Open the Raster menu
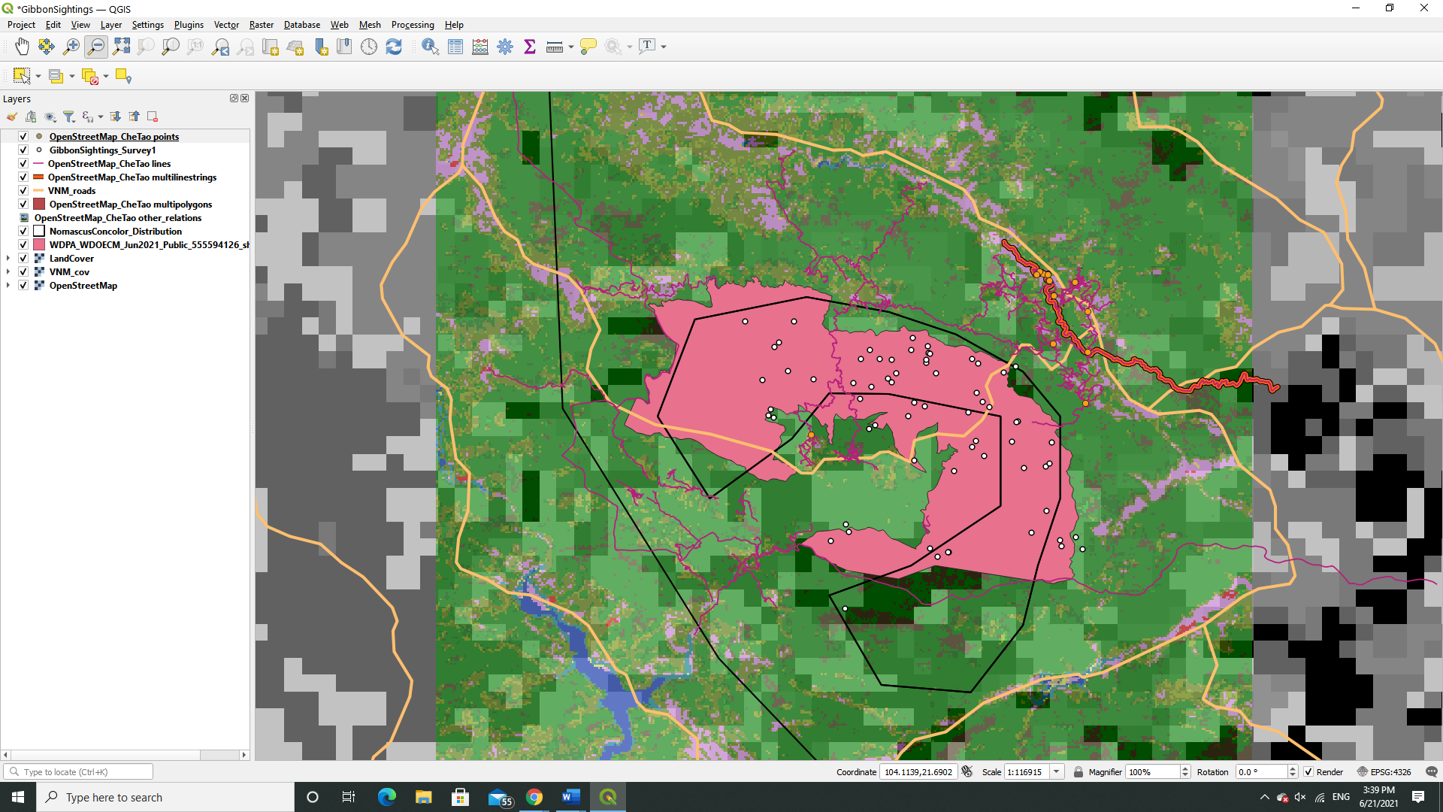The height and width of the screenshot is (812, 1443). click(x=261, y=25)
